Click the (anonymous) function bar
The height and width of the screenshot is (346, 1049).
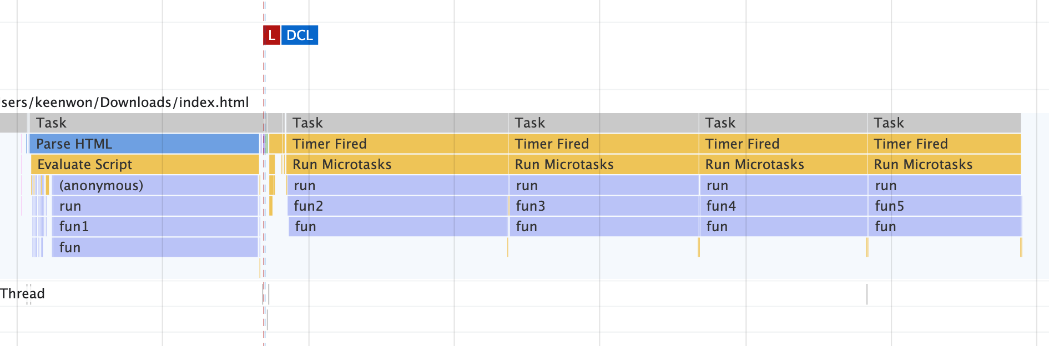155,185
